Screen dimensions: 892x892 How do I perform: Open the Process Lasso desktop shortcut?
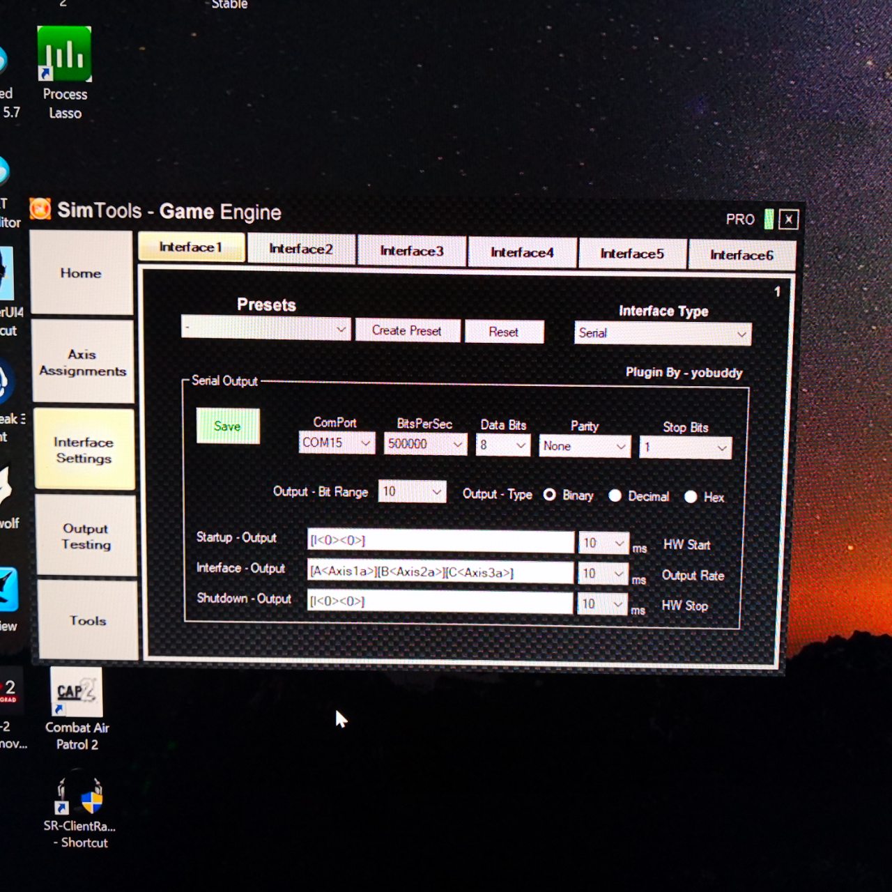(64, 73)
